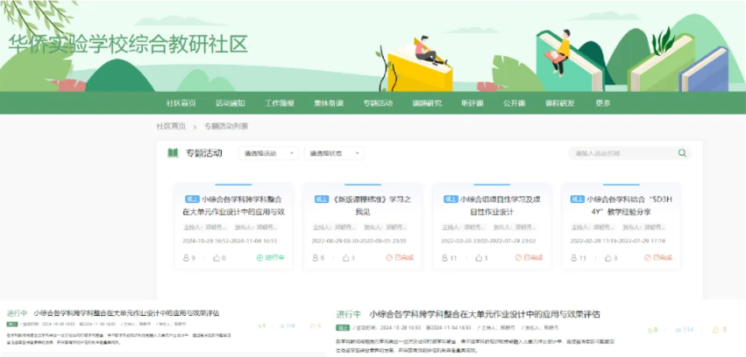The width and height of the screenshot is (746, 357).
Task: Click the search magnifier icon
Action: point(682,153)
